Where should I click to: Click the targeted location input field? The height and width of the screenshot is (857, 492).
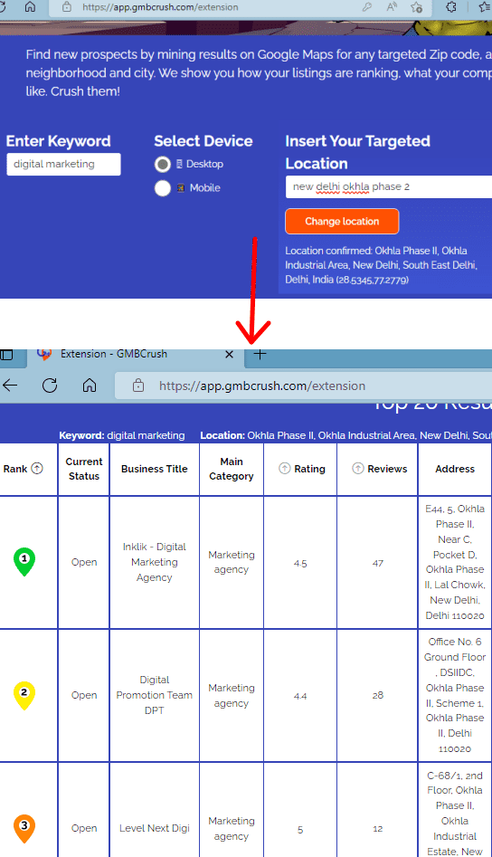(x=388, y=187)
